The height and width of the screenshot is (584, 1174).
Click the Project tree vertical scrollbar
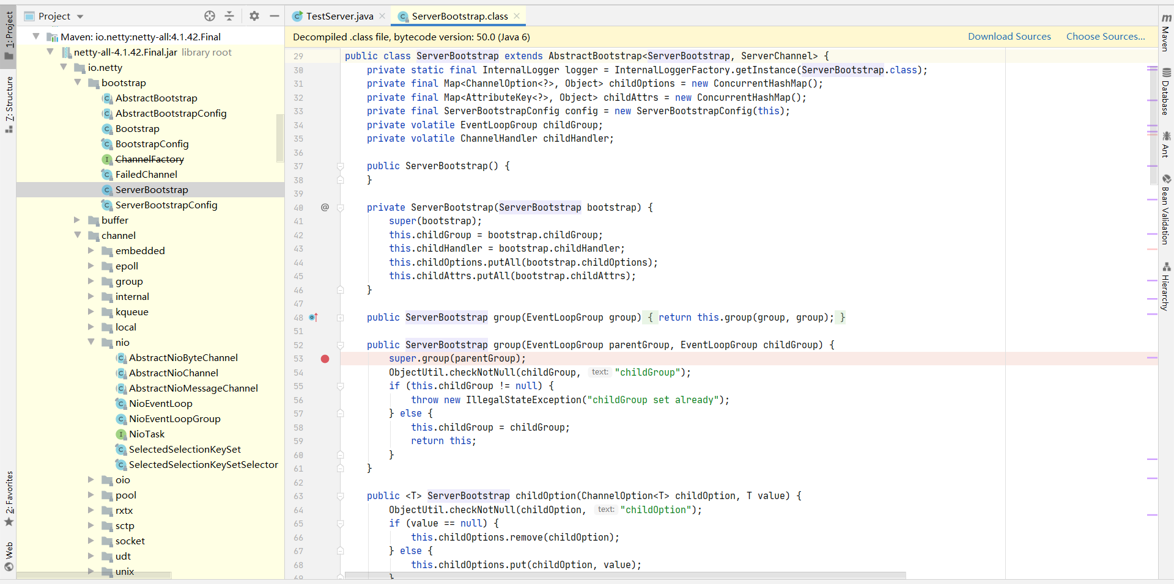point(280,138)
